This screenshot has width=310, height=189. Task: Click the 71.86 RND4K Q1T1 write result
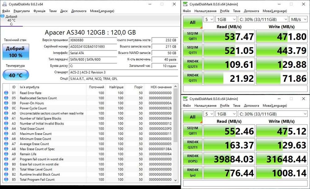[282, 78]
